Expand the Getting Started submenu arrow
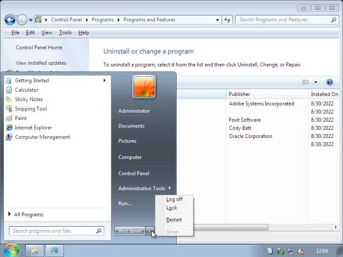Screen dimensions: 343x257 coord(105,81)
